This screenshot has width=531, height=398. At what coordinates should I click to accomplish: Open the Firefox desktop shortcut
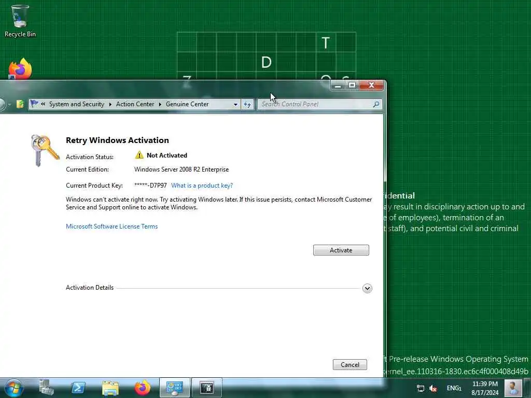20,69
